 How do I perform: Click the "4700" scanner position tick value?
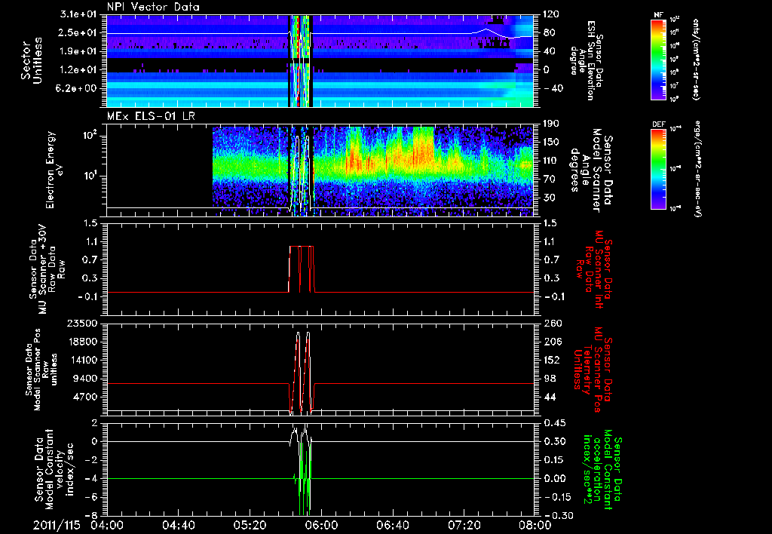click(86, 397)
